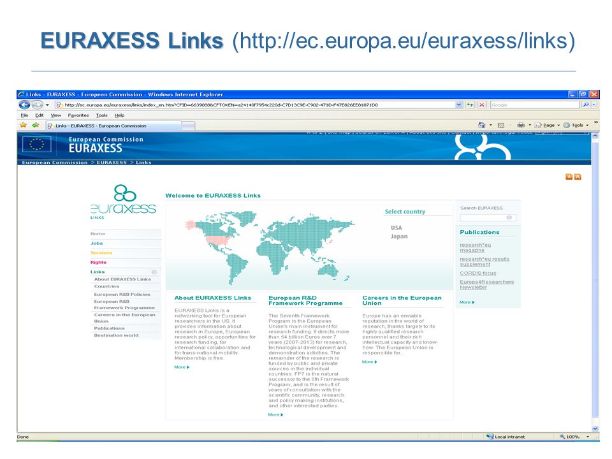Open the Tools menu in the menu bar
This screenshot has height=459, width=612.
[x=101, y=115]
